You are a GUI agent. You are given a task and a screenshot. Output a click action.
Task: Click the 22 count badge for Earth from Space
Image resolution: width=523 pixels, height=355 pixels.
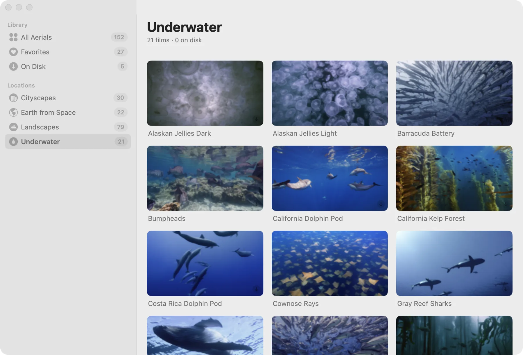point(121,112)
